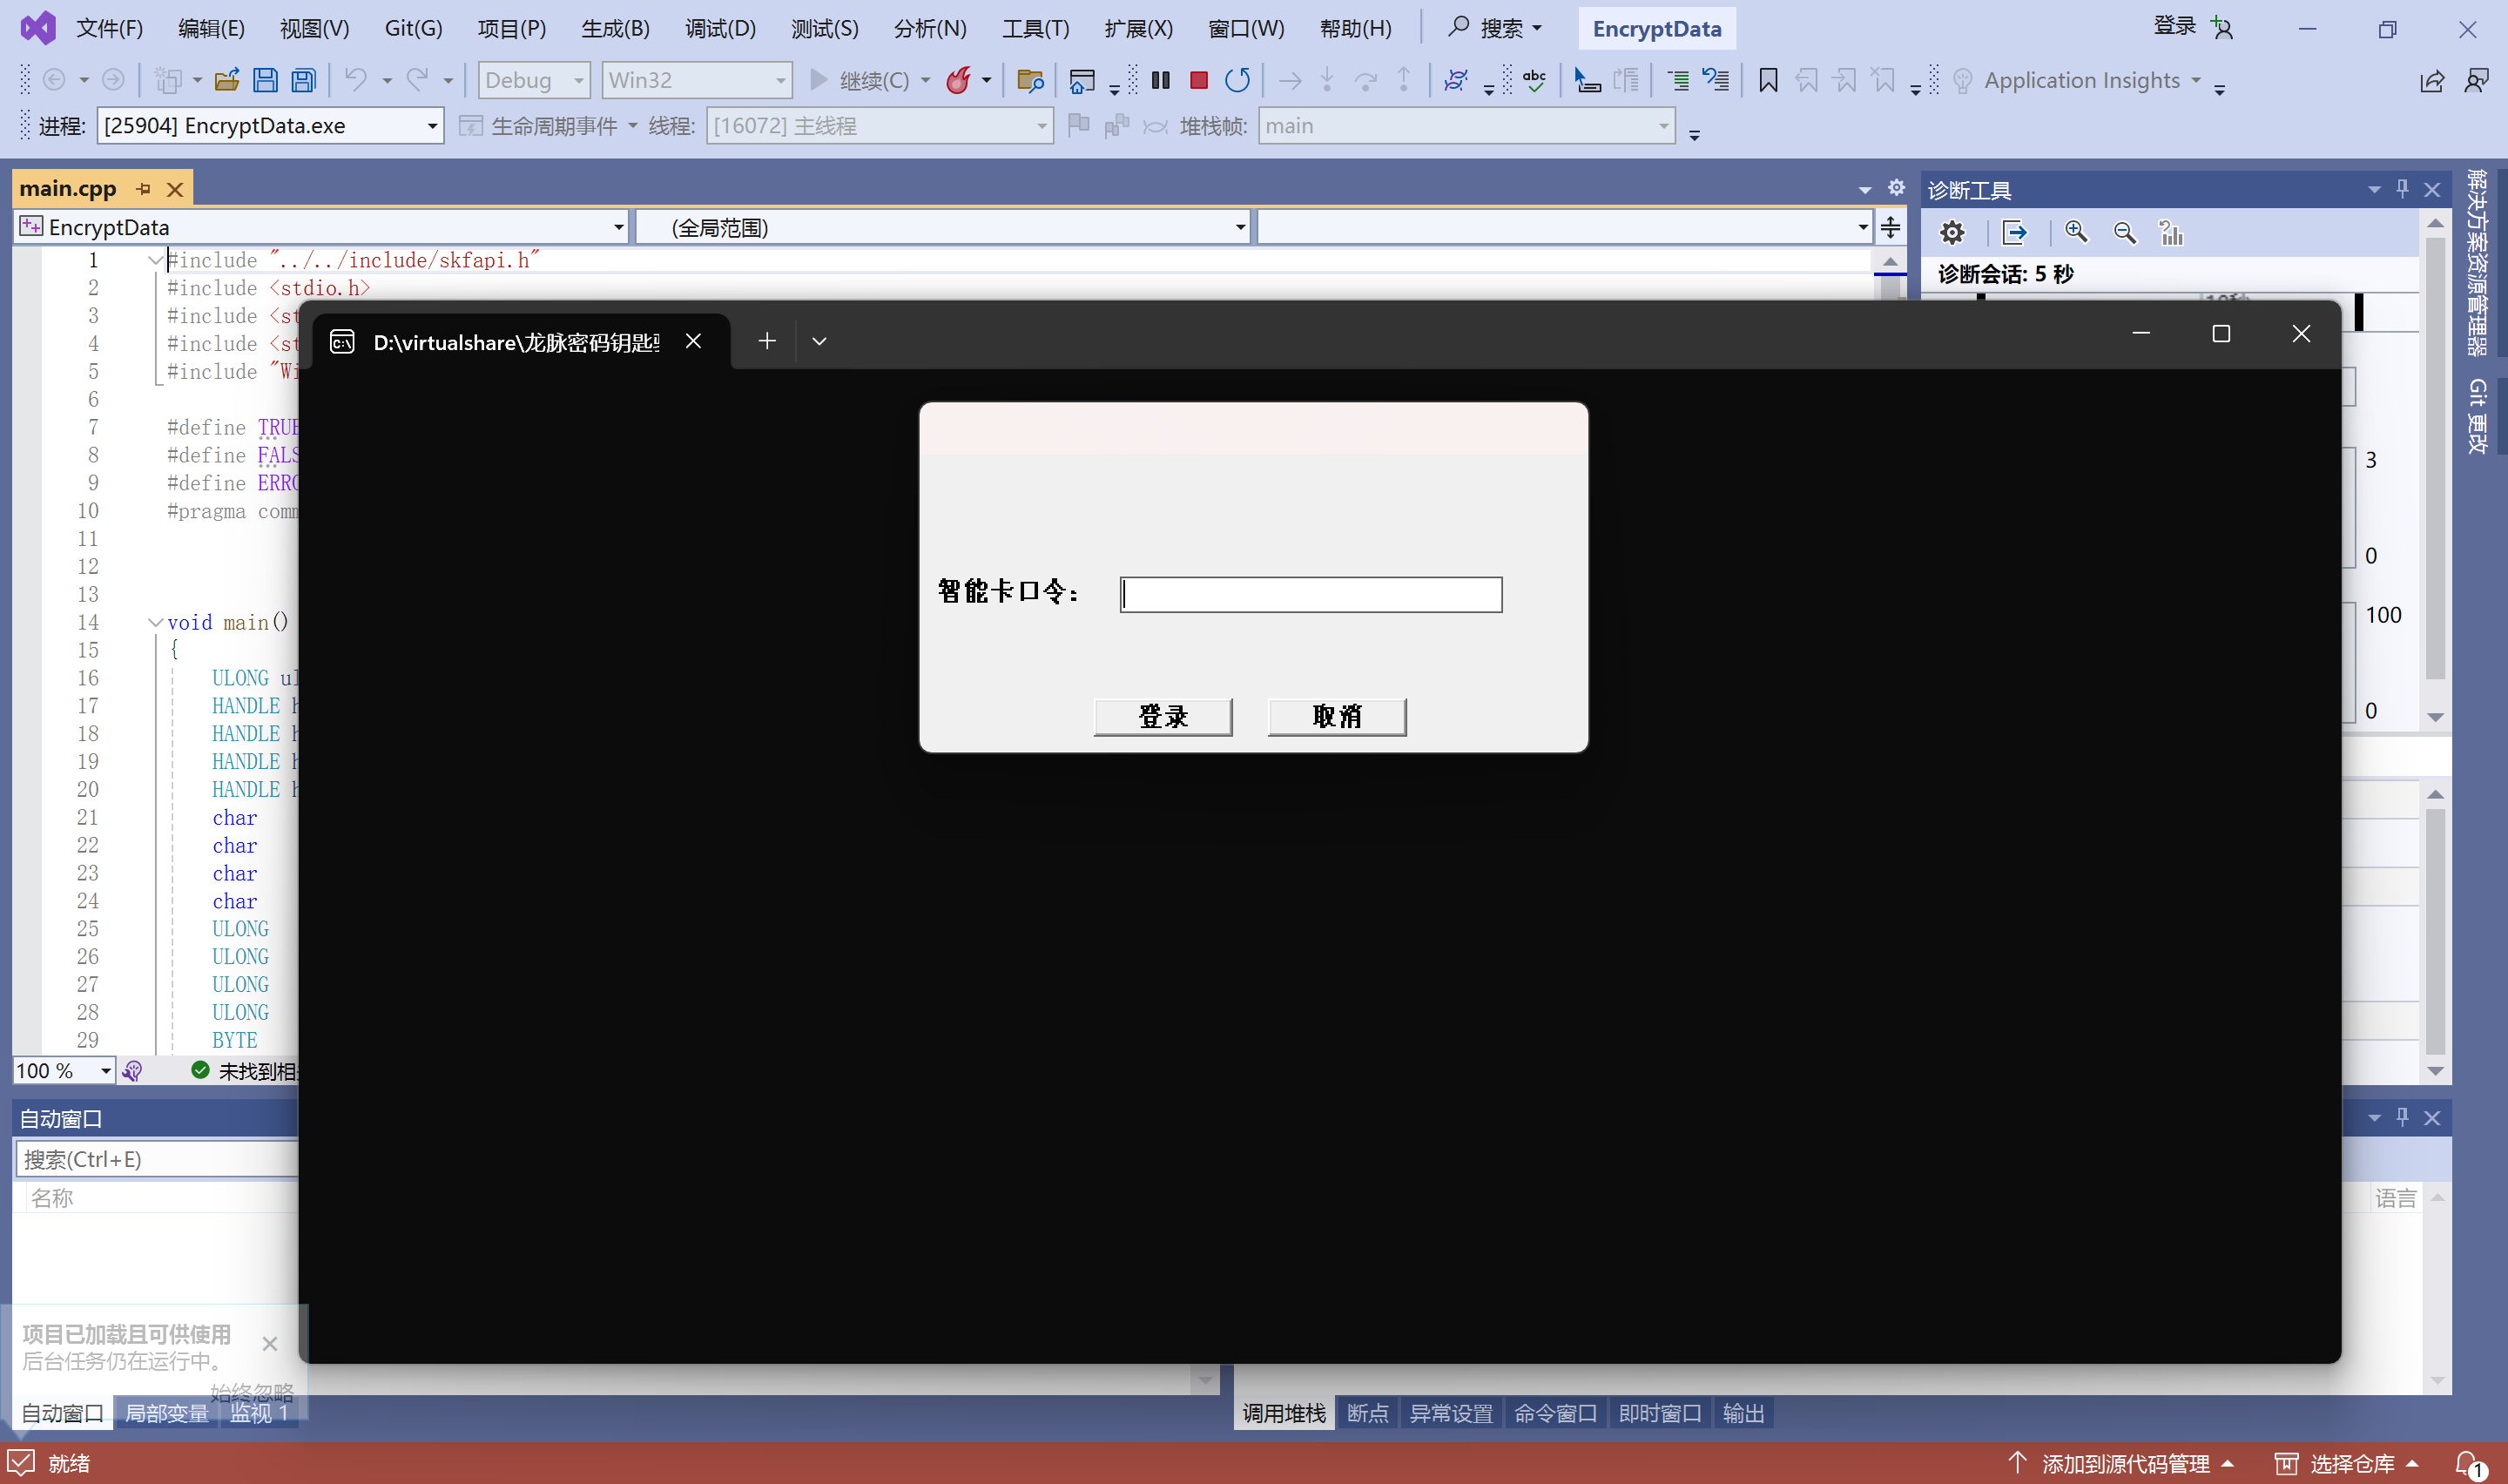The height and width of the screenshot is (1484, 2508).
Task: Click the Stop Debugging red square icon
Action: click(x=1198, y=80)
